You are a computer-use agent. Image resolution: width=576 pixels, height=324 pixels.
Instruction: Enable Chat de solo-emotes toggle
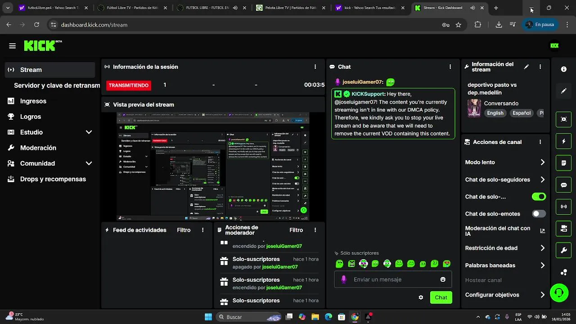click(x=539, y=214)
